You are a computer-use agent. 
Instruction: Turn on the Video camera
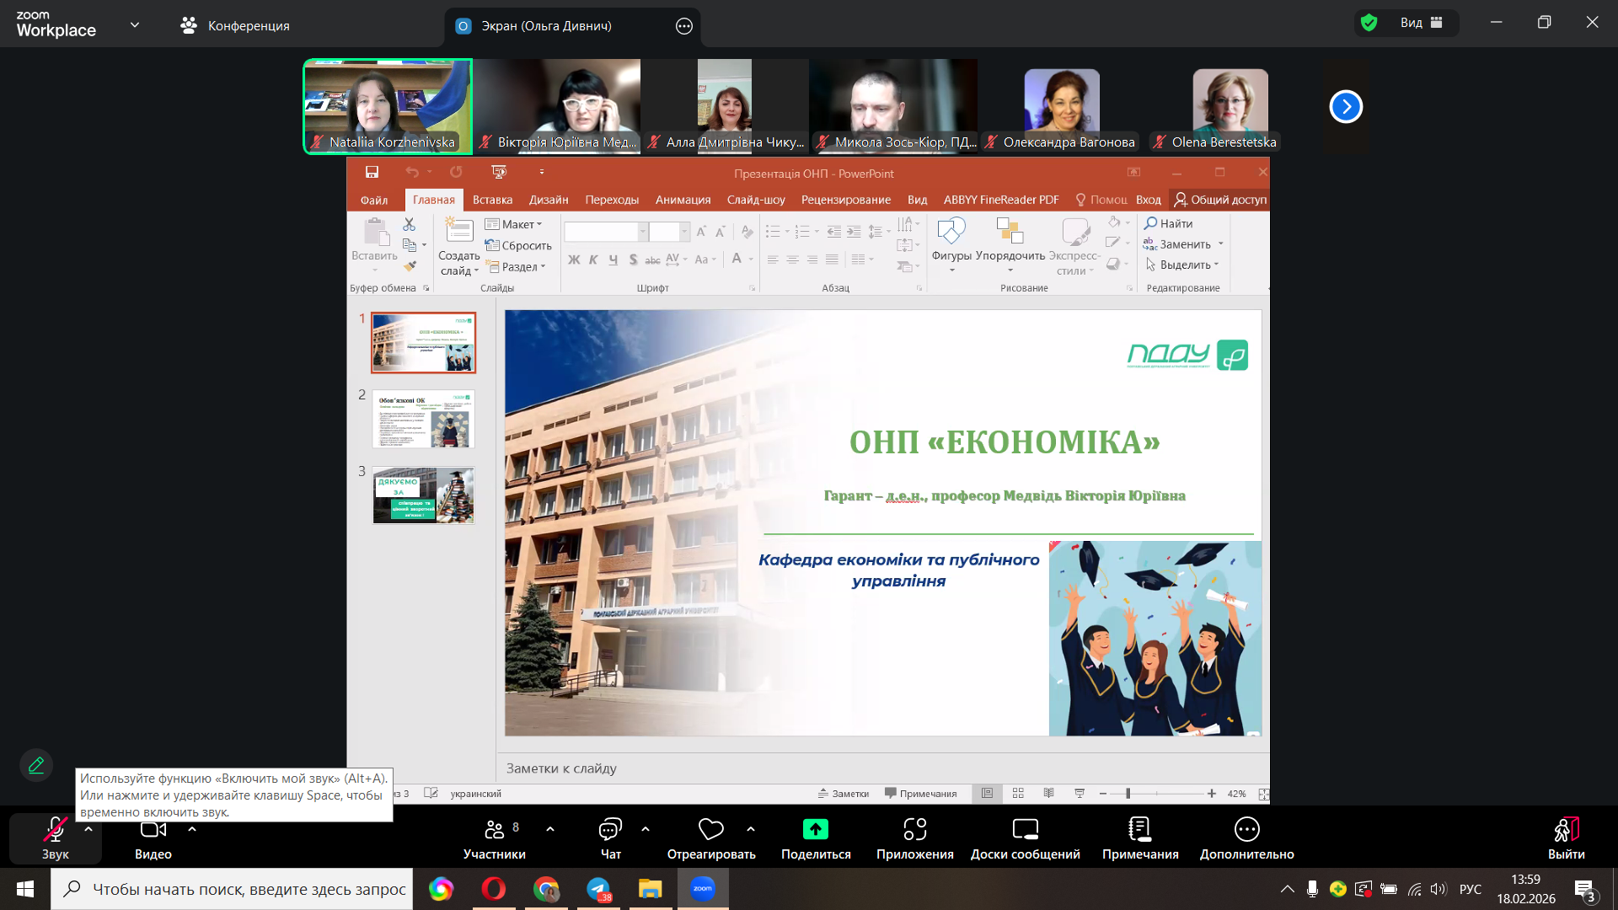point(153,830)
